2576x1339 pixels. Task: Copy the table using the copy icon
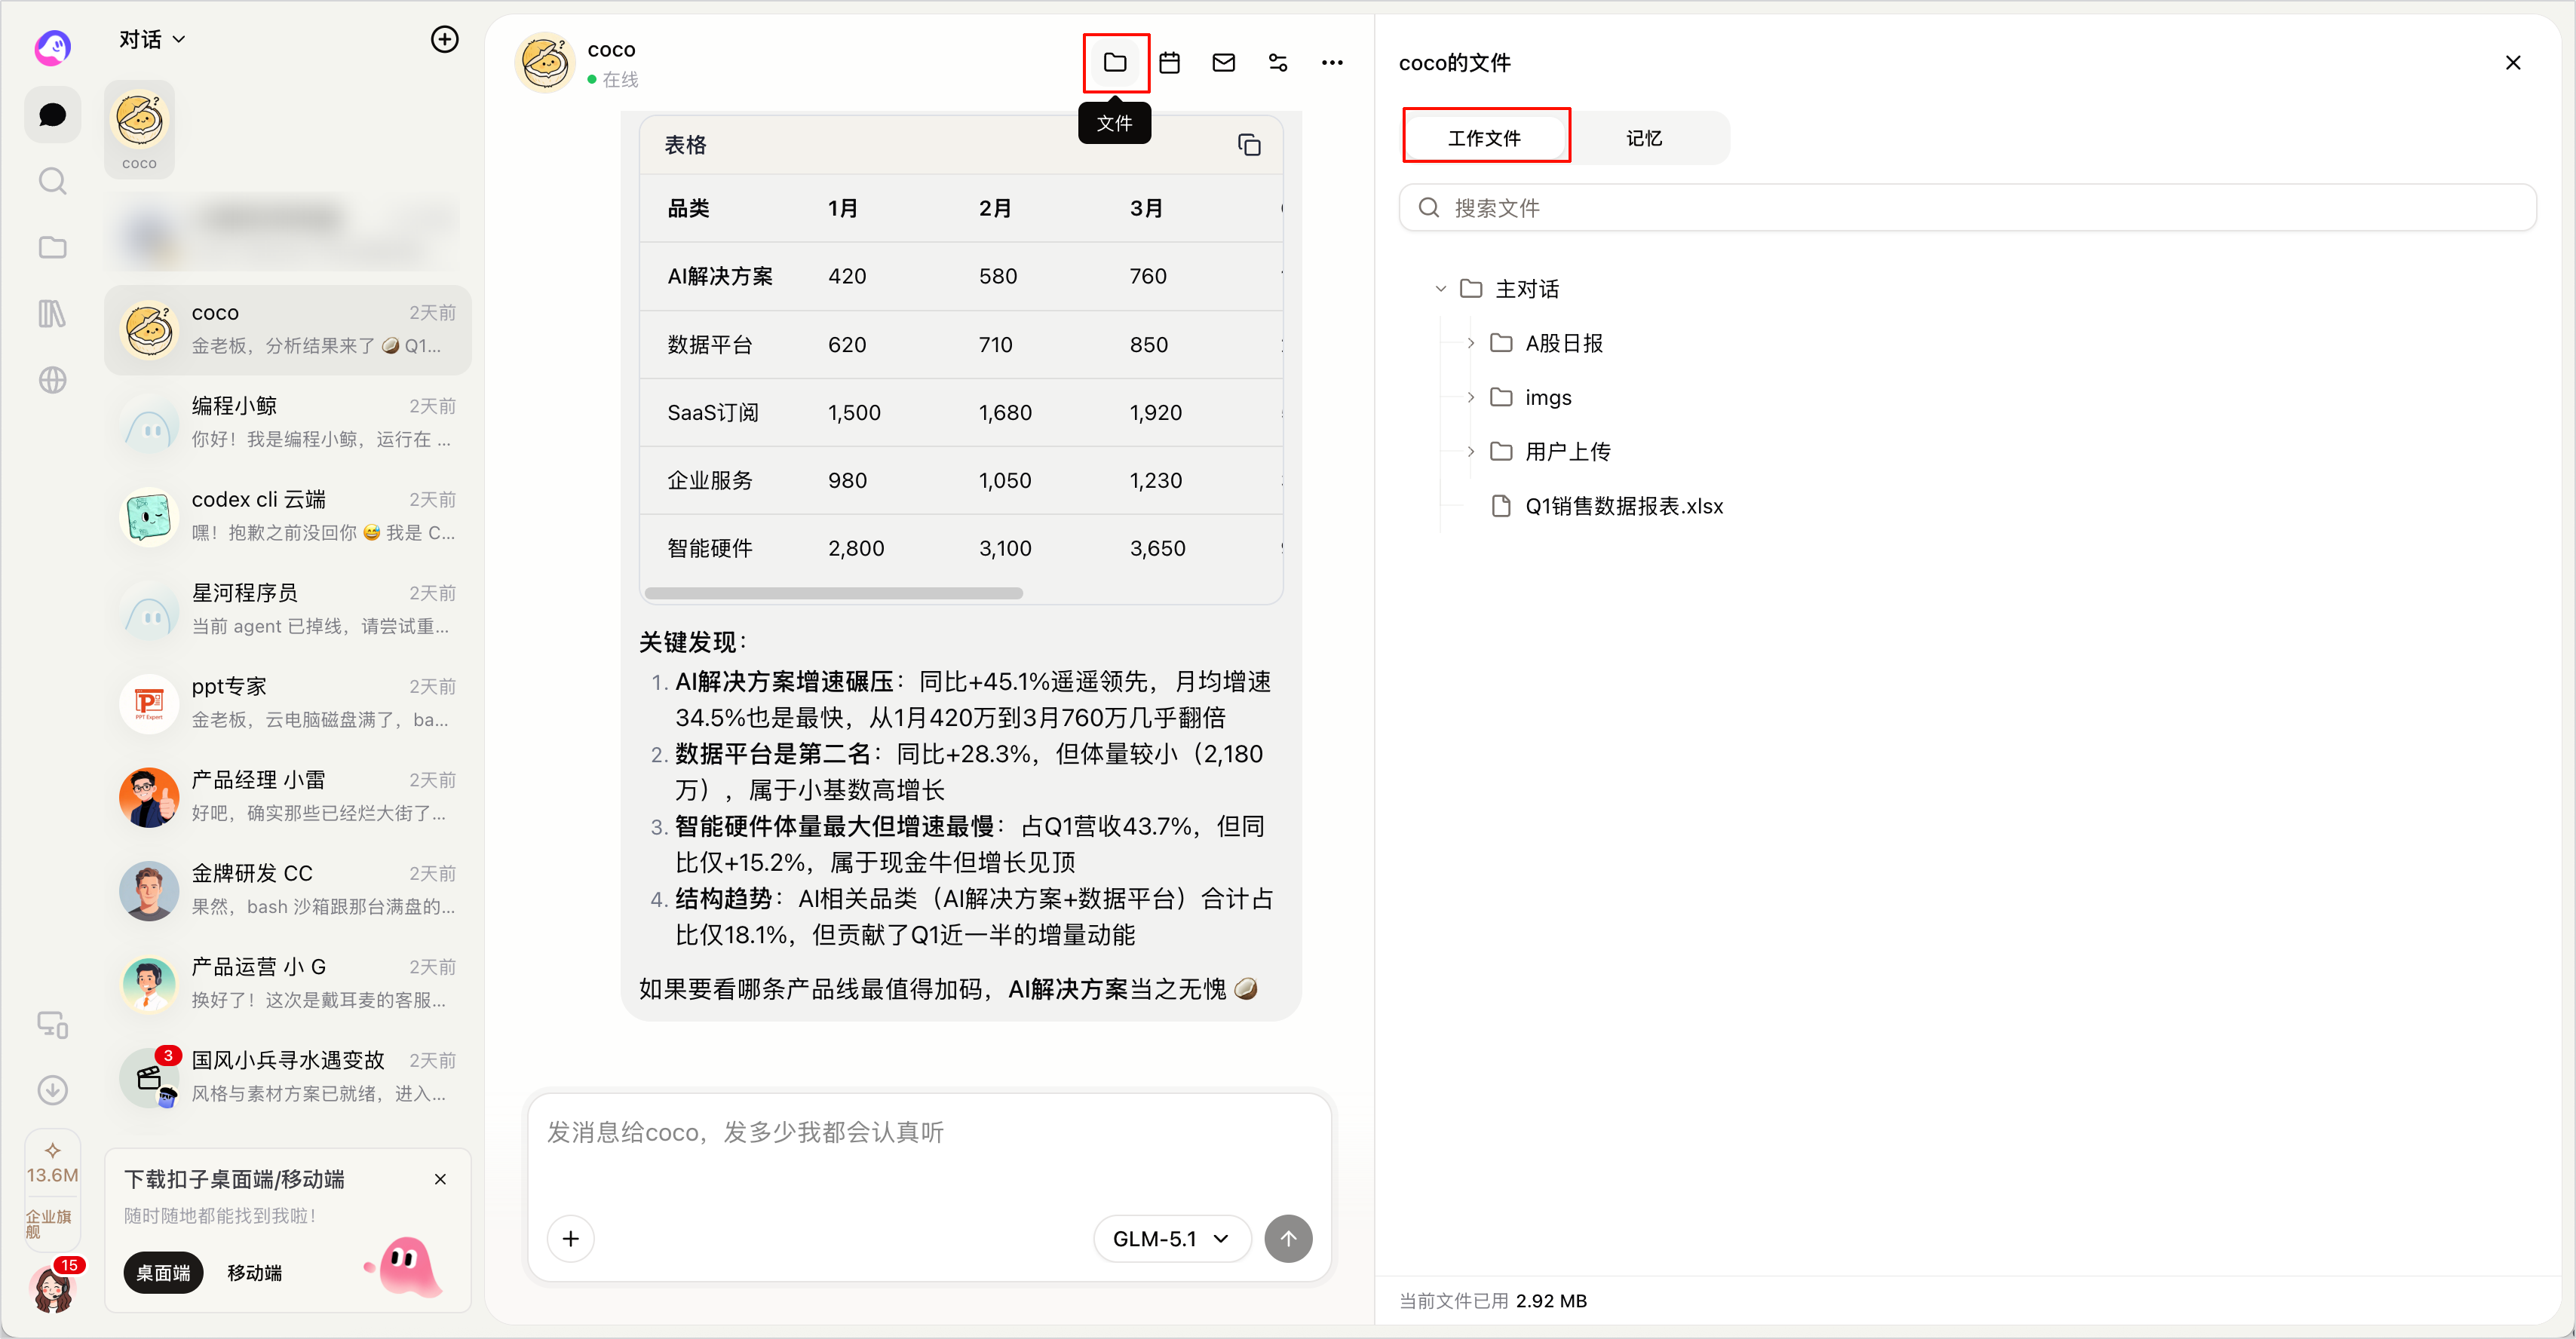click(1249, 145)
